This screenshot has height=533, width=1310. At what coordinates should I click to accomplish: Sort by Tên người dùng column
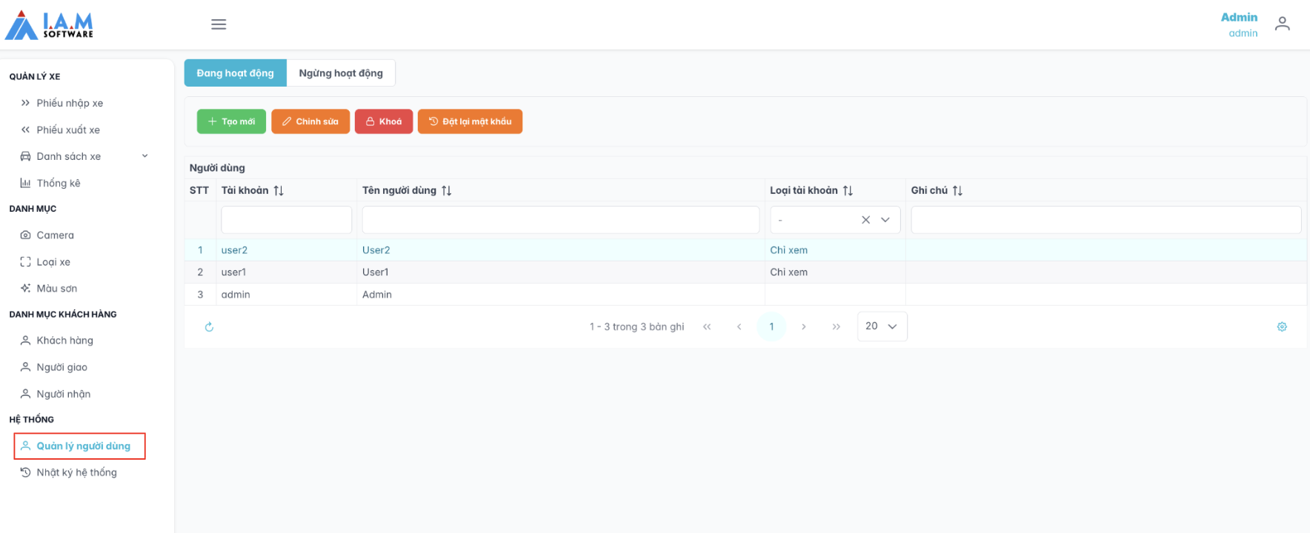(x=446, y=191)
